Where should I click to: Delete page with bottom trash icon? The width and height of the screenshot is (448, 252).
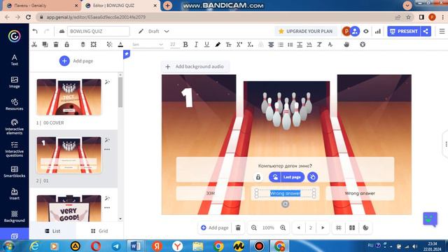238,227
